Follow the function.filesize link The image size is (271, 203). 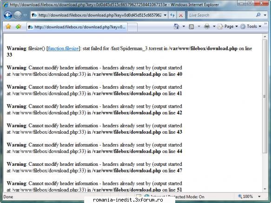click(x=63, y=49)
